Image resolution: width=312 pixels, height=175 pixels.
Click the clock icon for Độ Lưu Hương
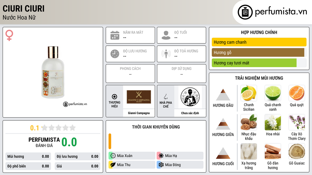(x=115, y=54)
